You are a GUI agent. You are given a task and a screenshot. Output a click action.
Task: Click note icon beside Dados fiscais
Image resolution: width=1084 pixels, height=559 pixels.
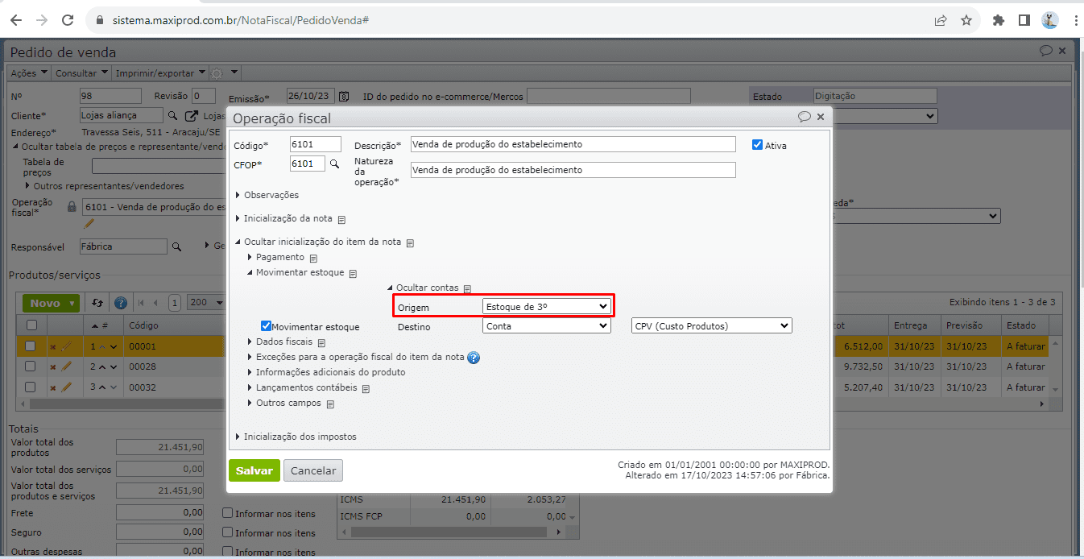tap(321, 342)
